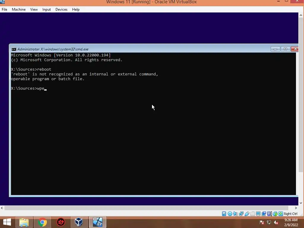Click the network tray icon

point(269,222)
